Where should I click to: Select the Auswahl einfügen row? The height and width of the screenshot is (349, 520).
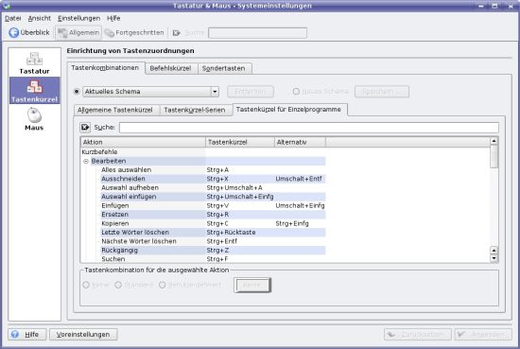(x=213, y=197)
